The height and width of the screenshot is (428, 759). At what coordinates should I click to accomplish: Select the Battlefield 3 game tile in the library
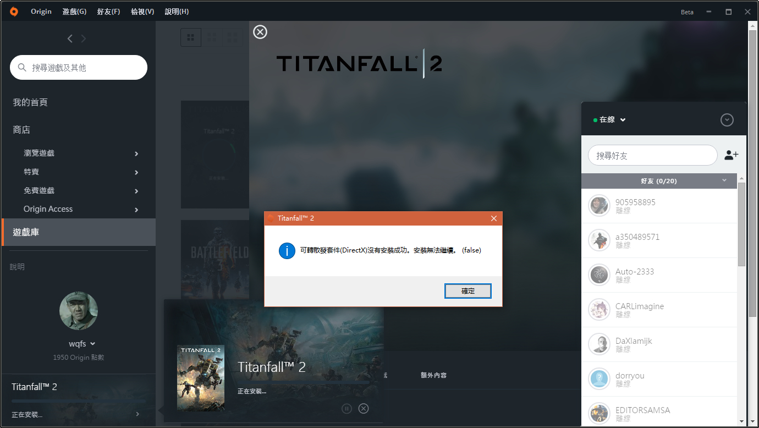tap(215, 260)
